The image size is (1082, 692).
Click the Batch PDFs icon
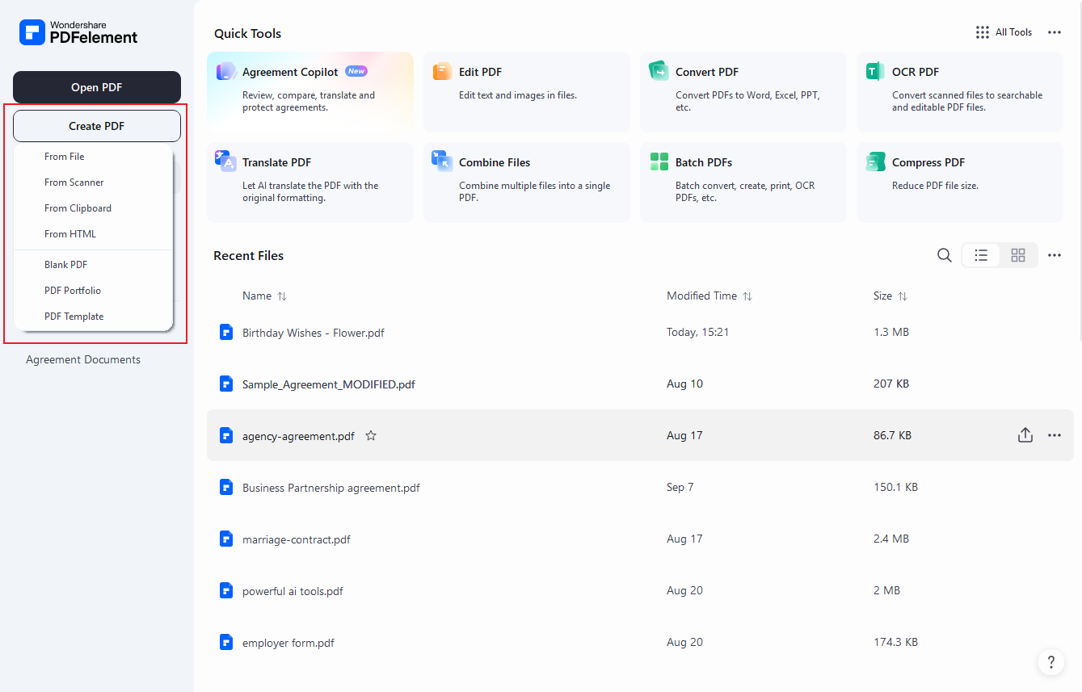point(659,161)
